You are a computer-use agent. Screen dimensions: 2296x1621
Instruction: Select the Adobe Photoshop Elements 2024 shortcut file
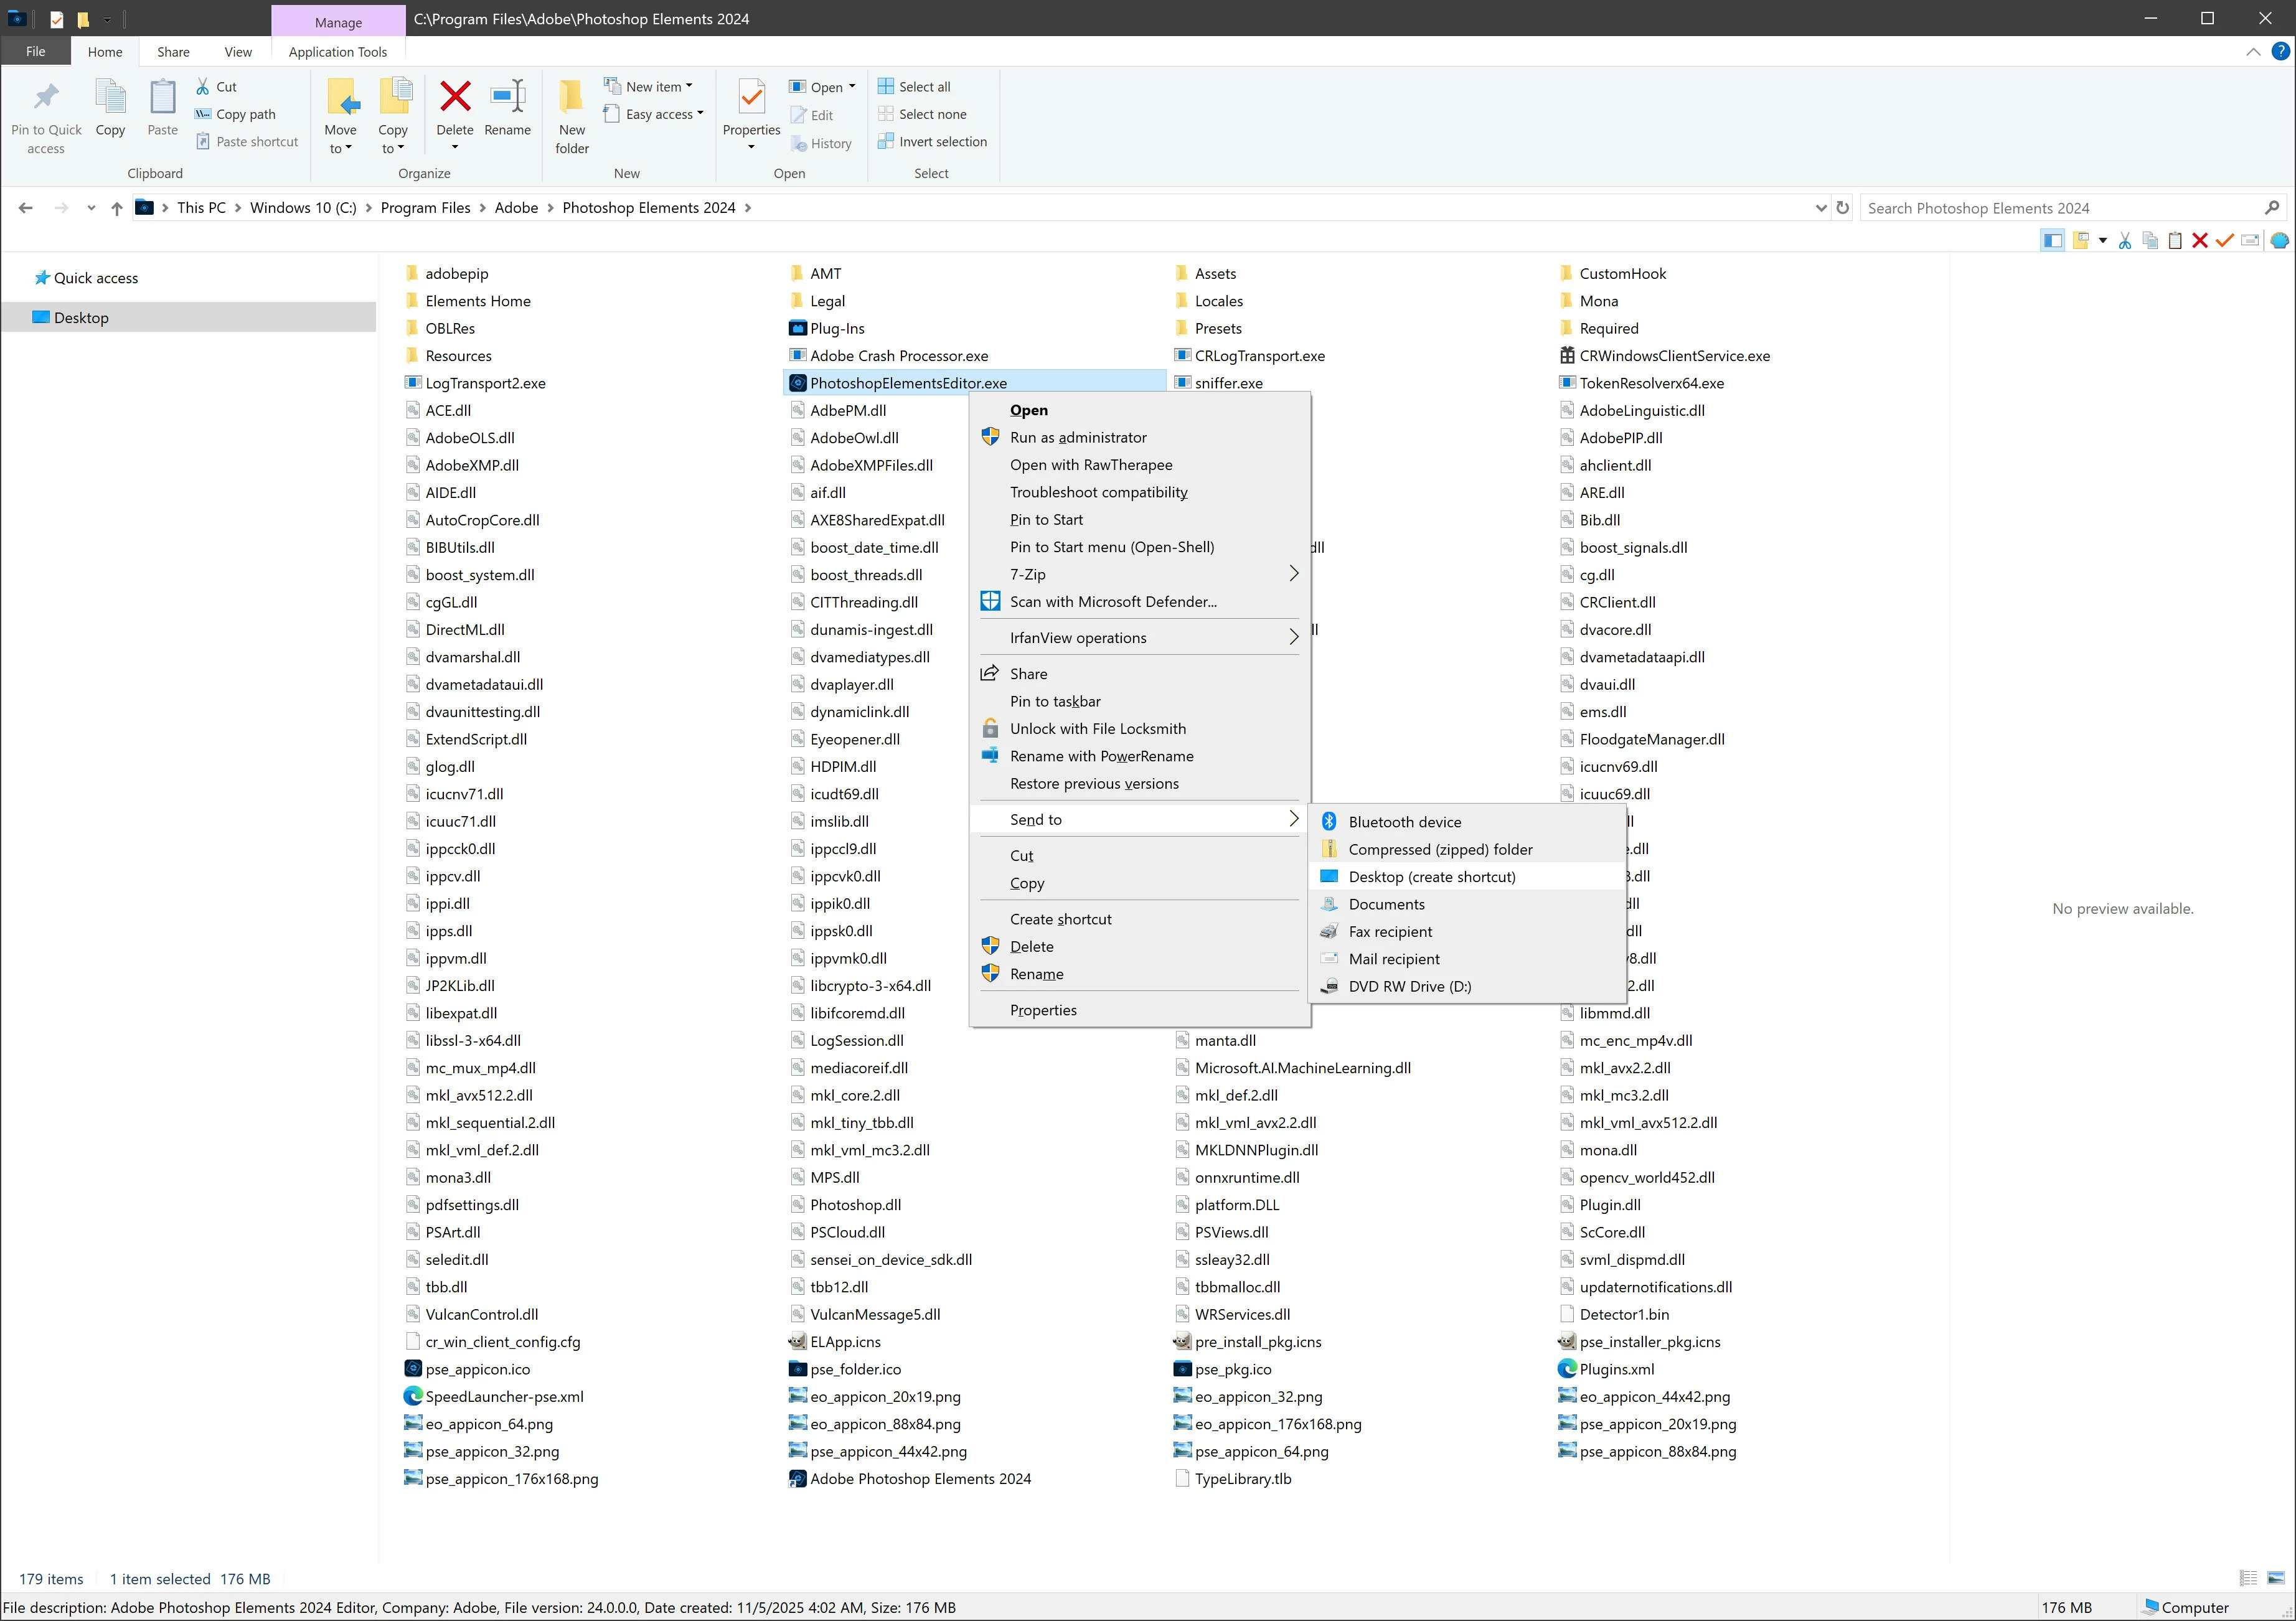tap(911, 1479)
